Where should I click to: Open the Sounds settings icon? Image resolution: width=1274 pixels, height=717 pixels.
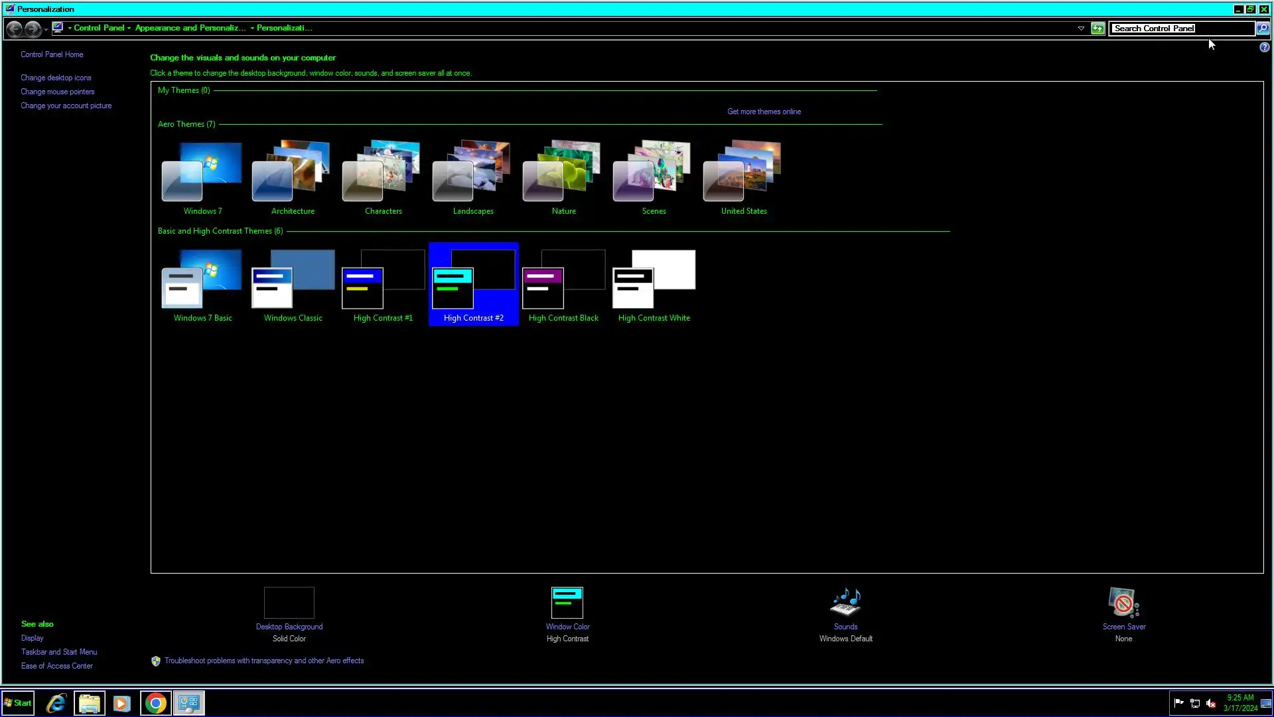(x=845, y=603)
